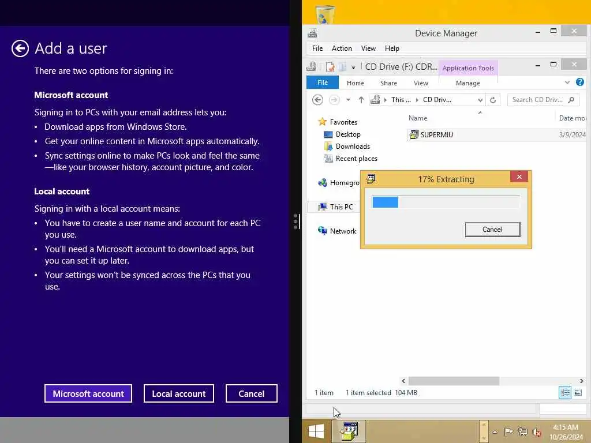591x443 pixels.
Task: Close the 17% Extracting dialog
Action: point(519,177)
